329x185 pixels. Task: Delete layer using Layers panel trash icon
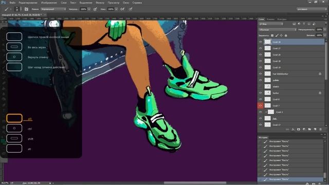pyautogui.click(x=320, y=129)
